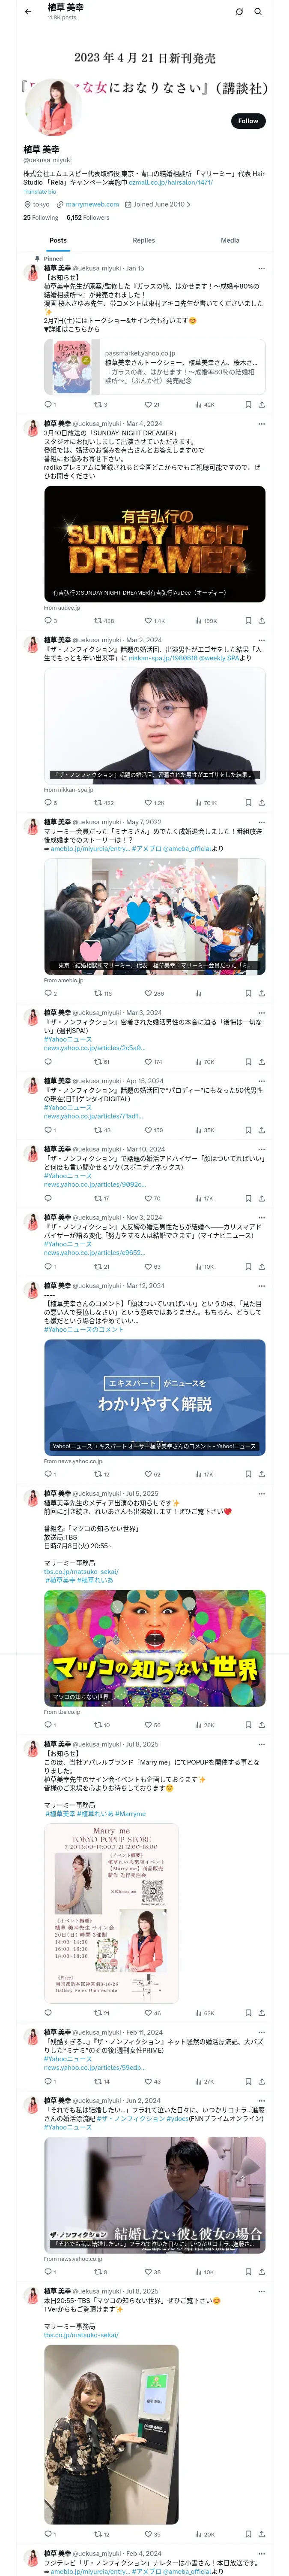Open more options on the pinned Jan 15 post

coord(262,268)
